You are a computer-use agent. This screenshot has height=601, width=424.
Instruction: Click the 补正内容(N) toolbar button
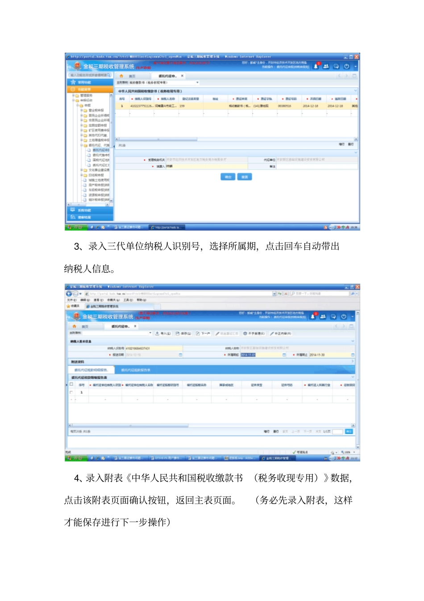281,333
